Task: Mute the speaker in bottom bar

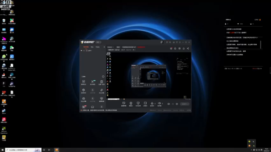Action: [x=159, y=104]
